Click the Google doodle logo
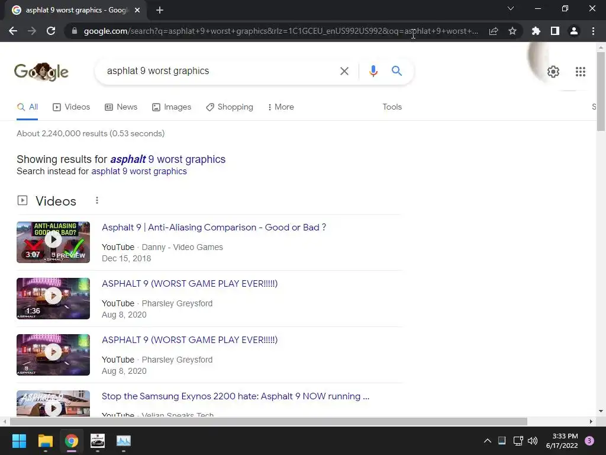Screen dimensions: 606x455 41,72
